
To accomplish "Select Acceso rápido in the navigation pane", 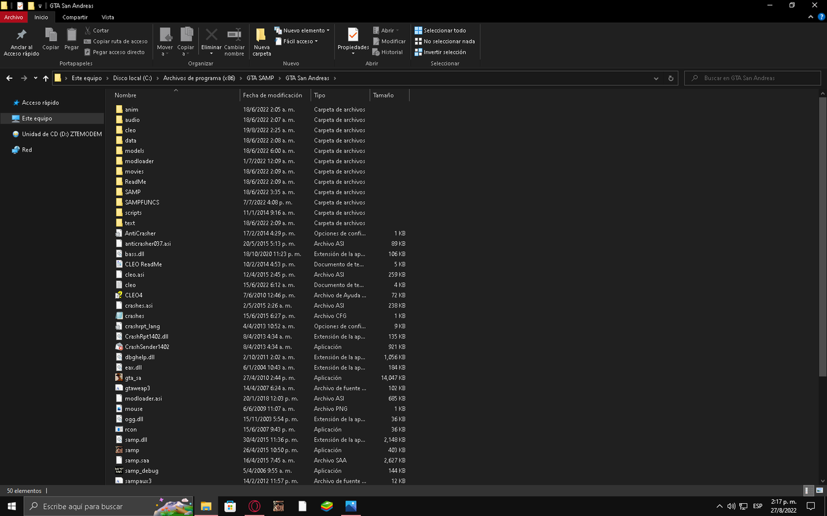I will pyautogui.click(x=40, y=103).
